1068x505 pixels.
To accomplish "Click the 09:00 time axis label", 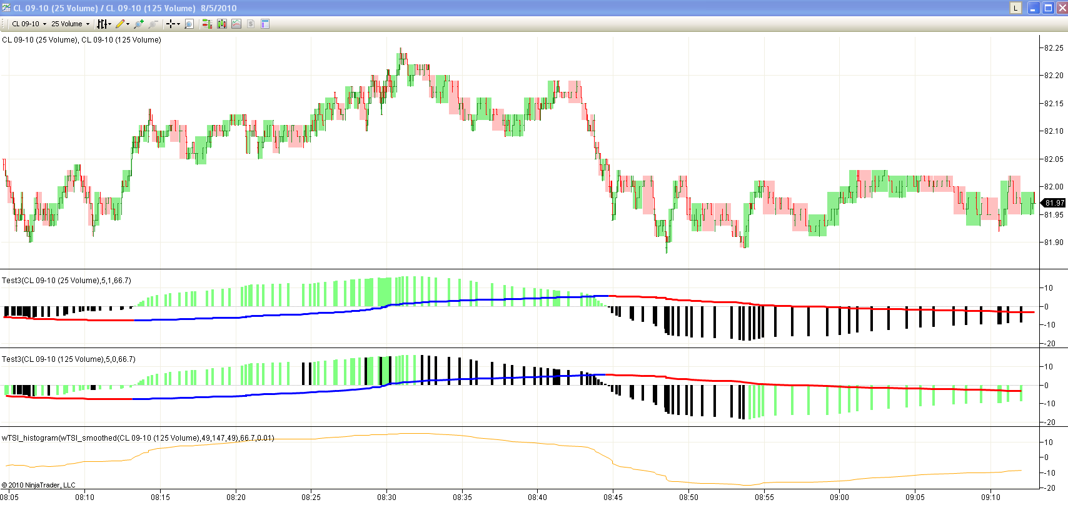I will point(840,497).
